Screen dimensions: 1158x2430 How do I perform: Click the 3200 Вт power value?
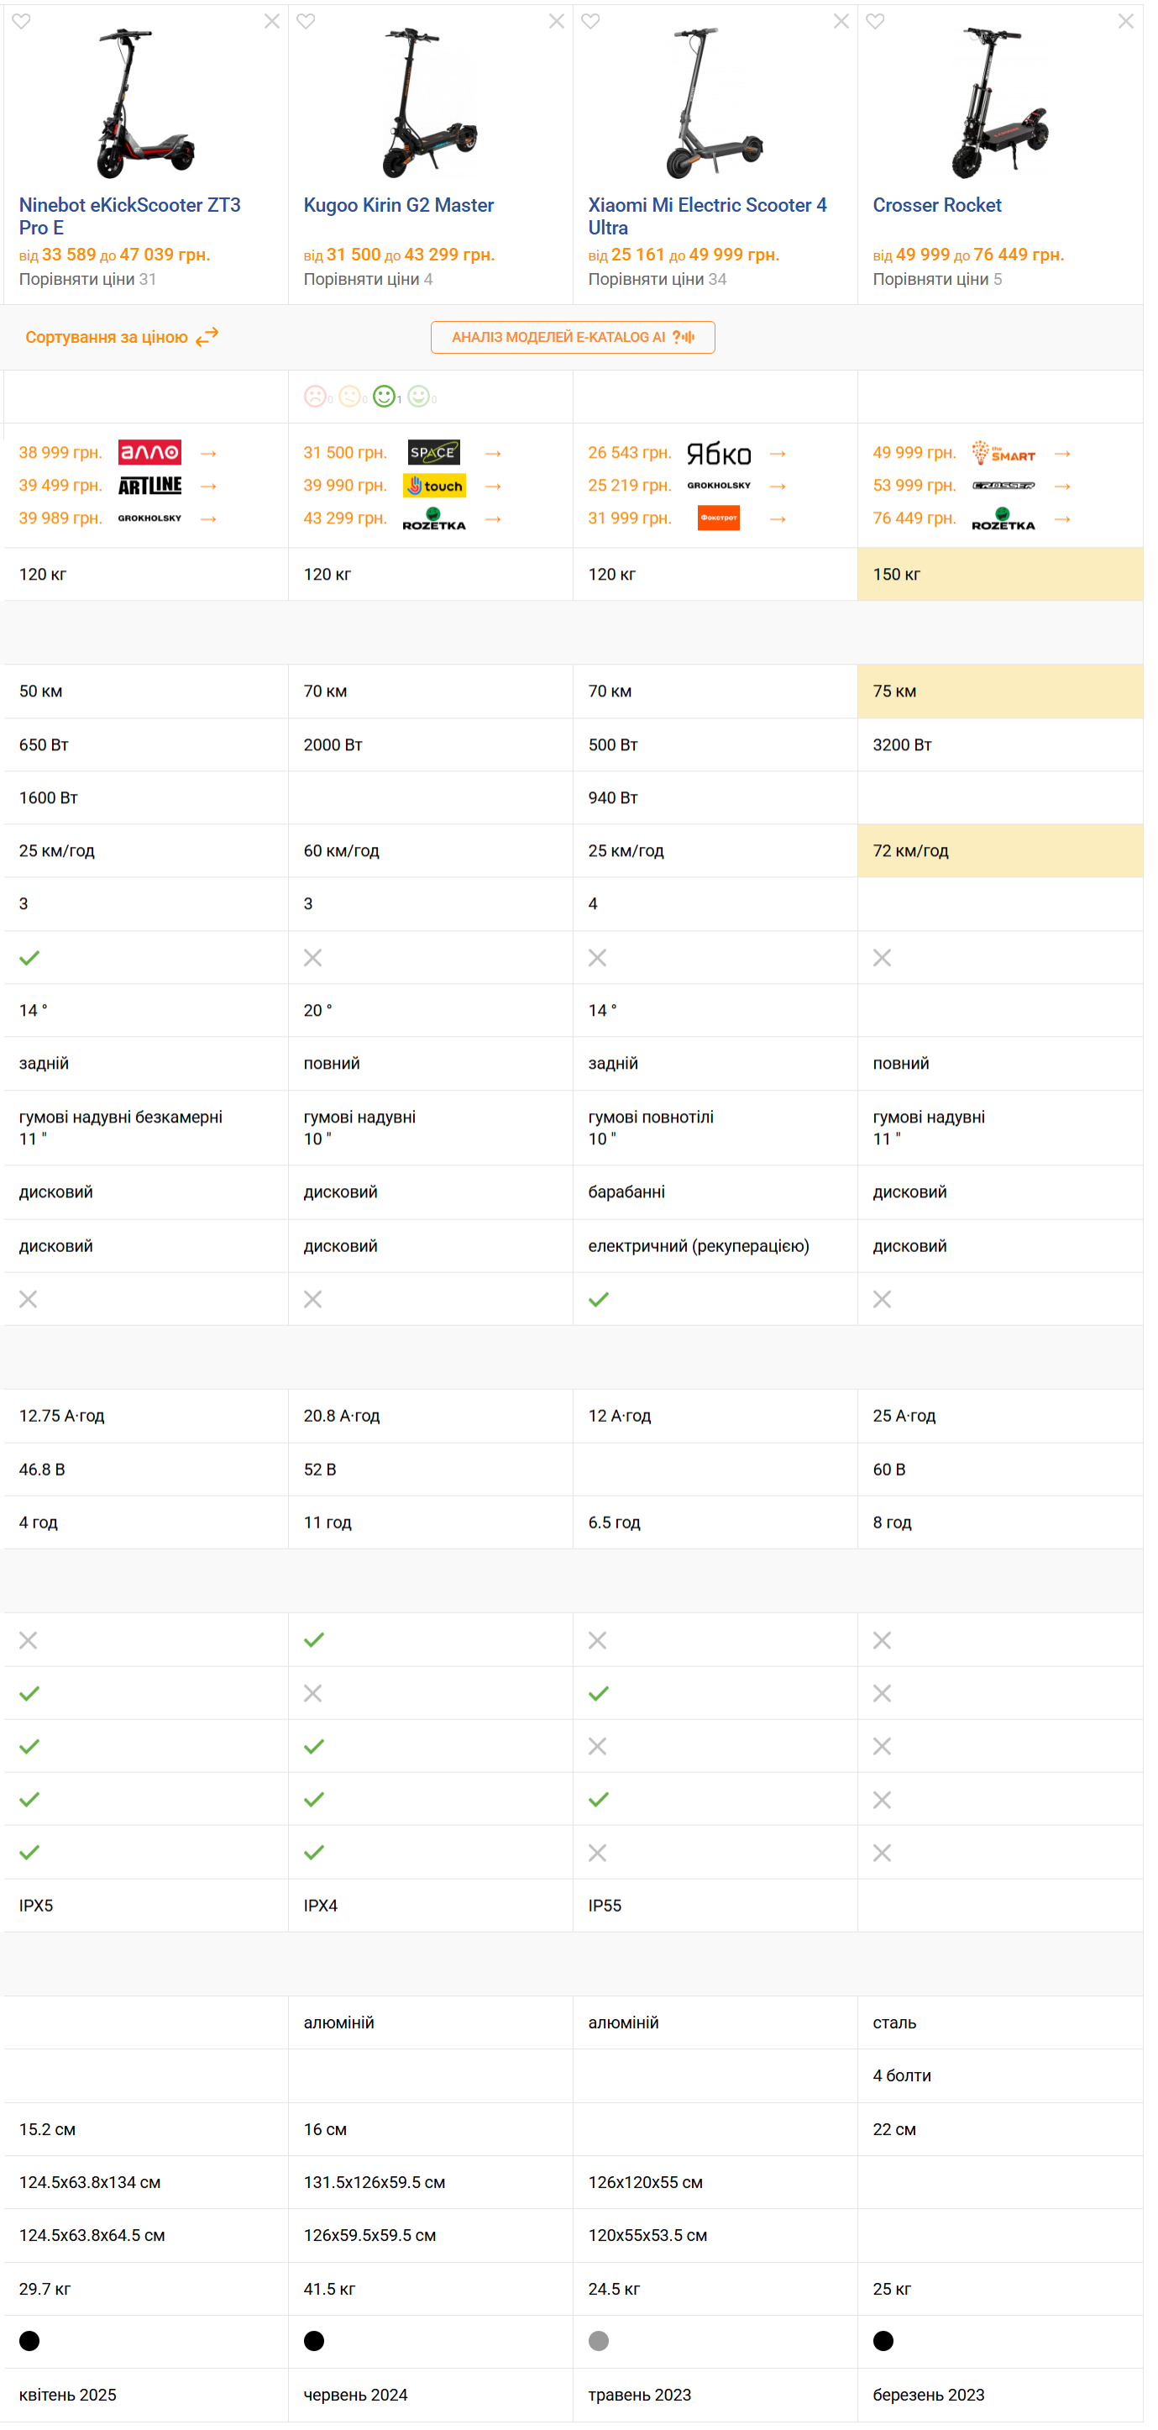(903, 745)
